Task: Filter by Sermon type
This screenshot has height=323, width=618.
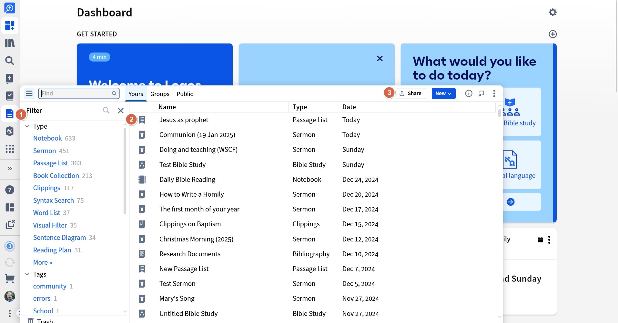Action: point(45,151)
